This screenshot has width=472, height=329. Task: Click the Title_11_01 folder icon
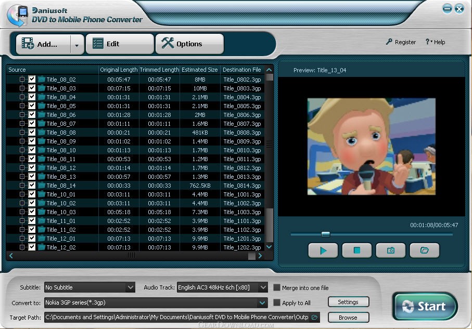tap(42, 221)
